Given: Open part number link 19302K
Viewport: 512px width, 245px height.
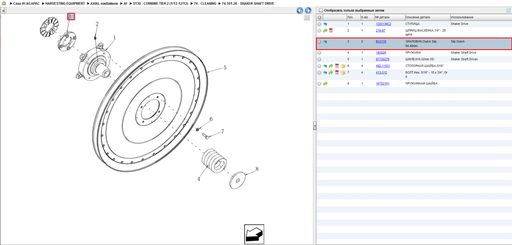Looking at the screenshot, I should pos(381,53).
